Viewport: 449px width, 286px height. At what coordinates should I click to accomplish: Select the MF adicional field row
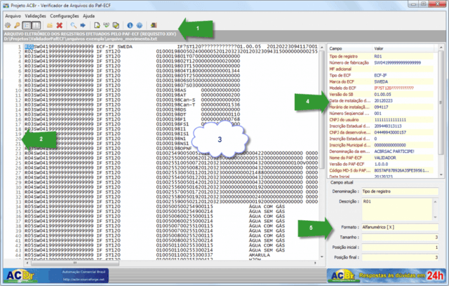pos(381,69)
